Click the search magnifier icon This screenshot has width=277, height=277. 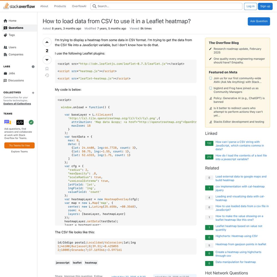click(x=94, y=6)
